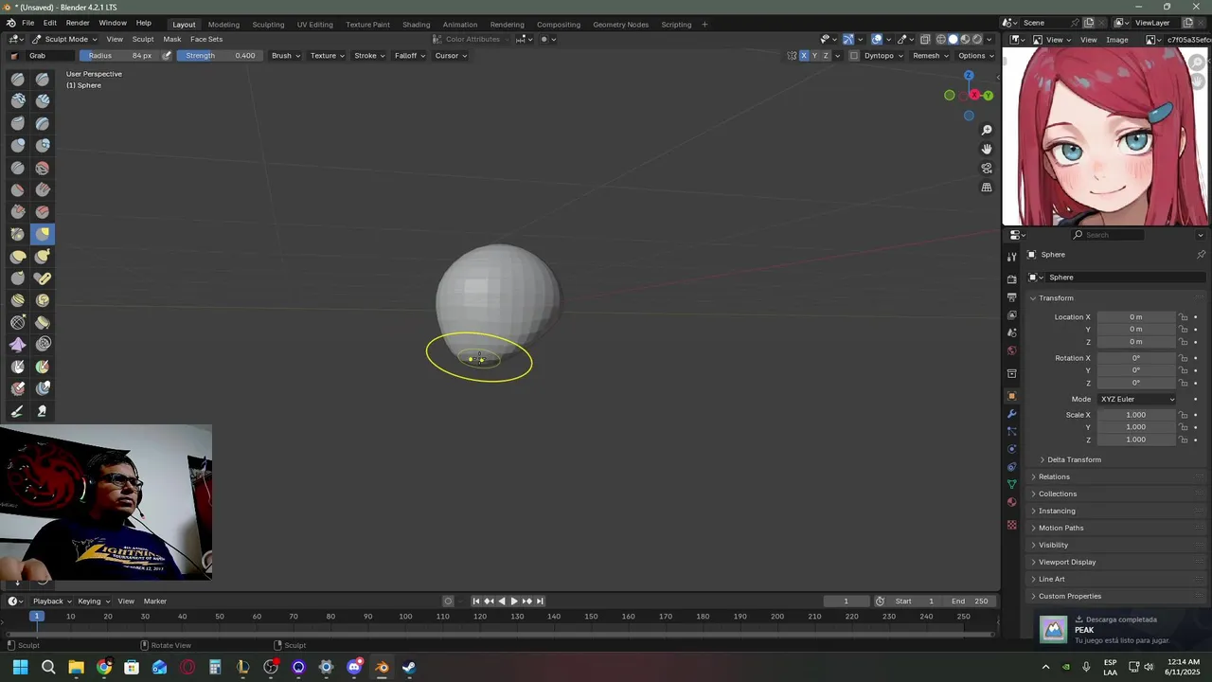
Task: Open the Remesh dropdown
Action: tap(930, 56)
